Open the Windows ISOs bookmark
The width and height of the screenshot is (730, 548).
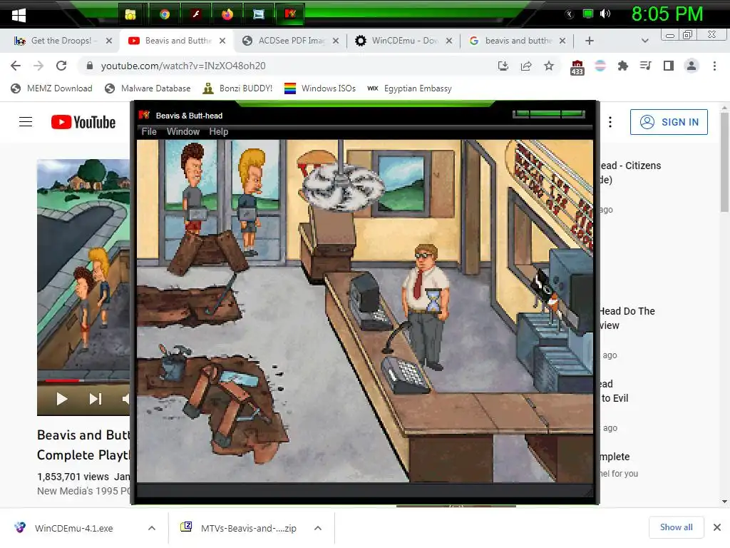pyautogui.click(x=320, y=88)
